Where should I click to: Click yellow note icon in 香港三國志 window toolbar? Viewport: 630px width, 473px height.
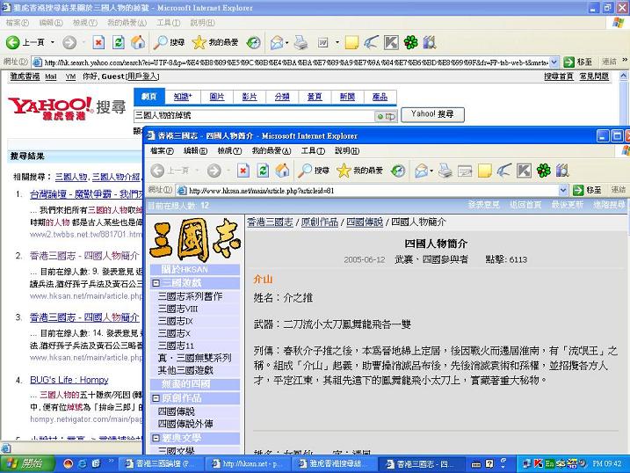coord(484,171)
